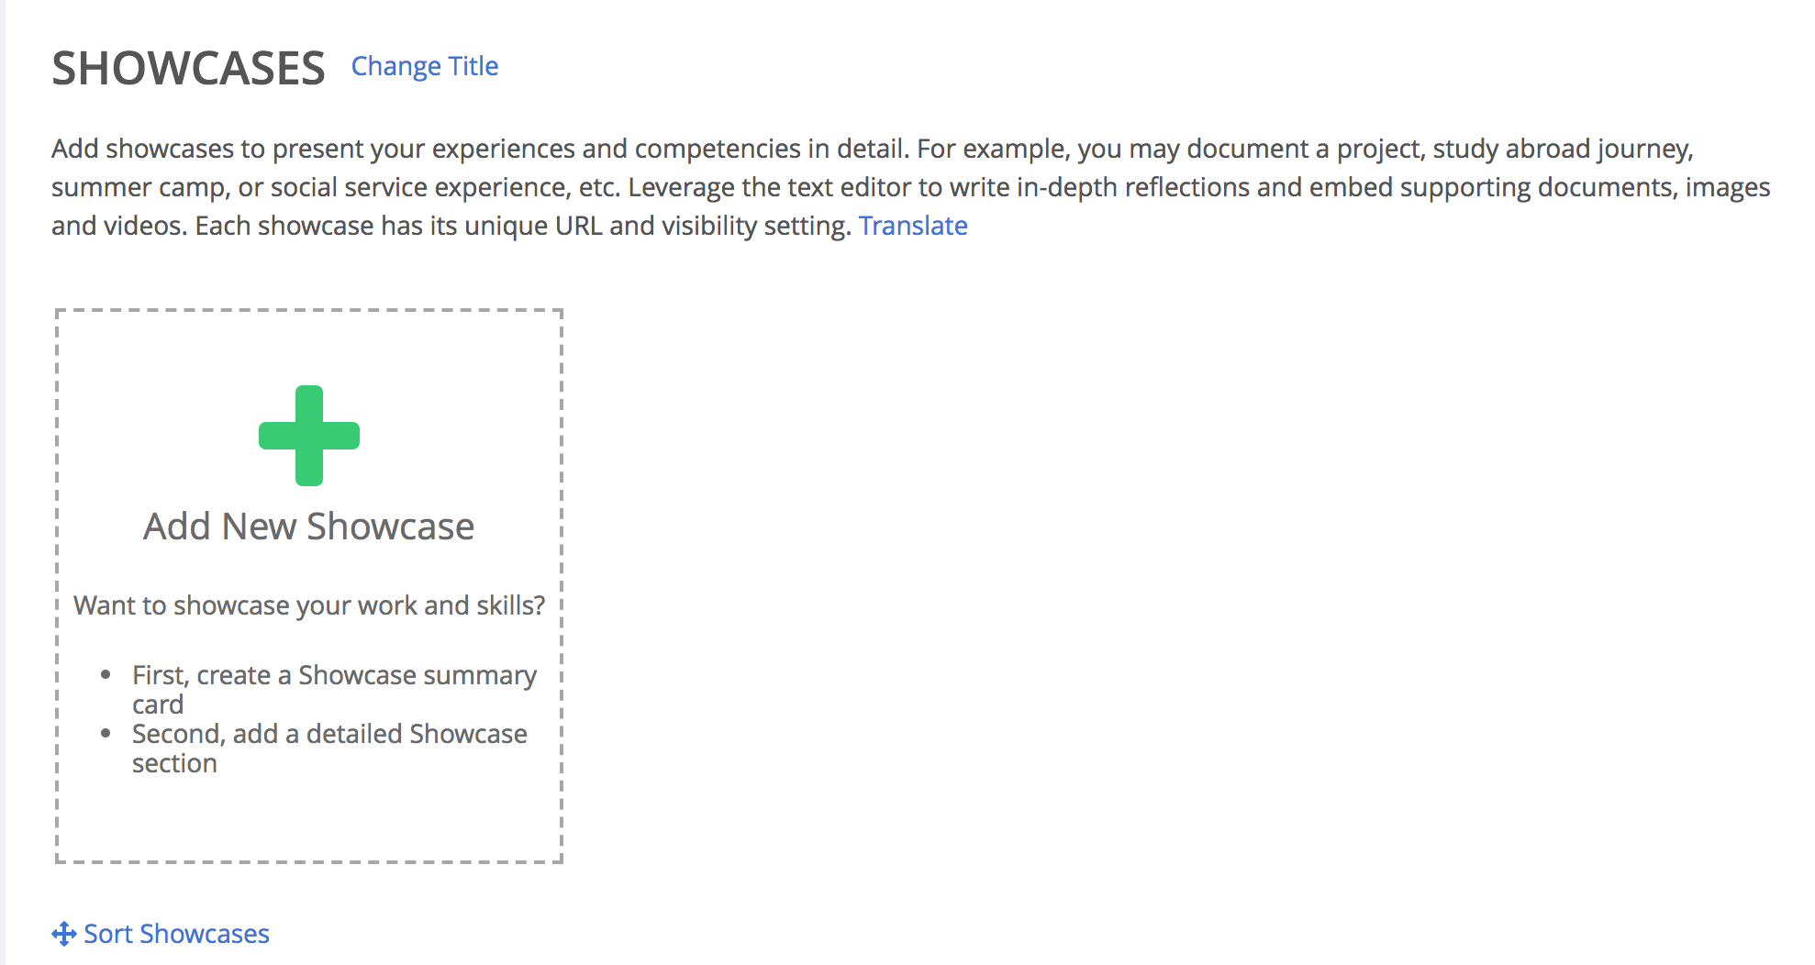Click the Translate link after the description
Viewport: 1815px width, 965px height.
pos(913,226)
